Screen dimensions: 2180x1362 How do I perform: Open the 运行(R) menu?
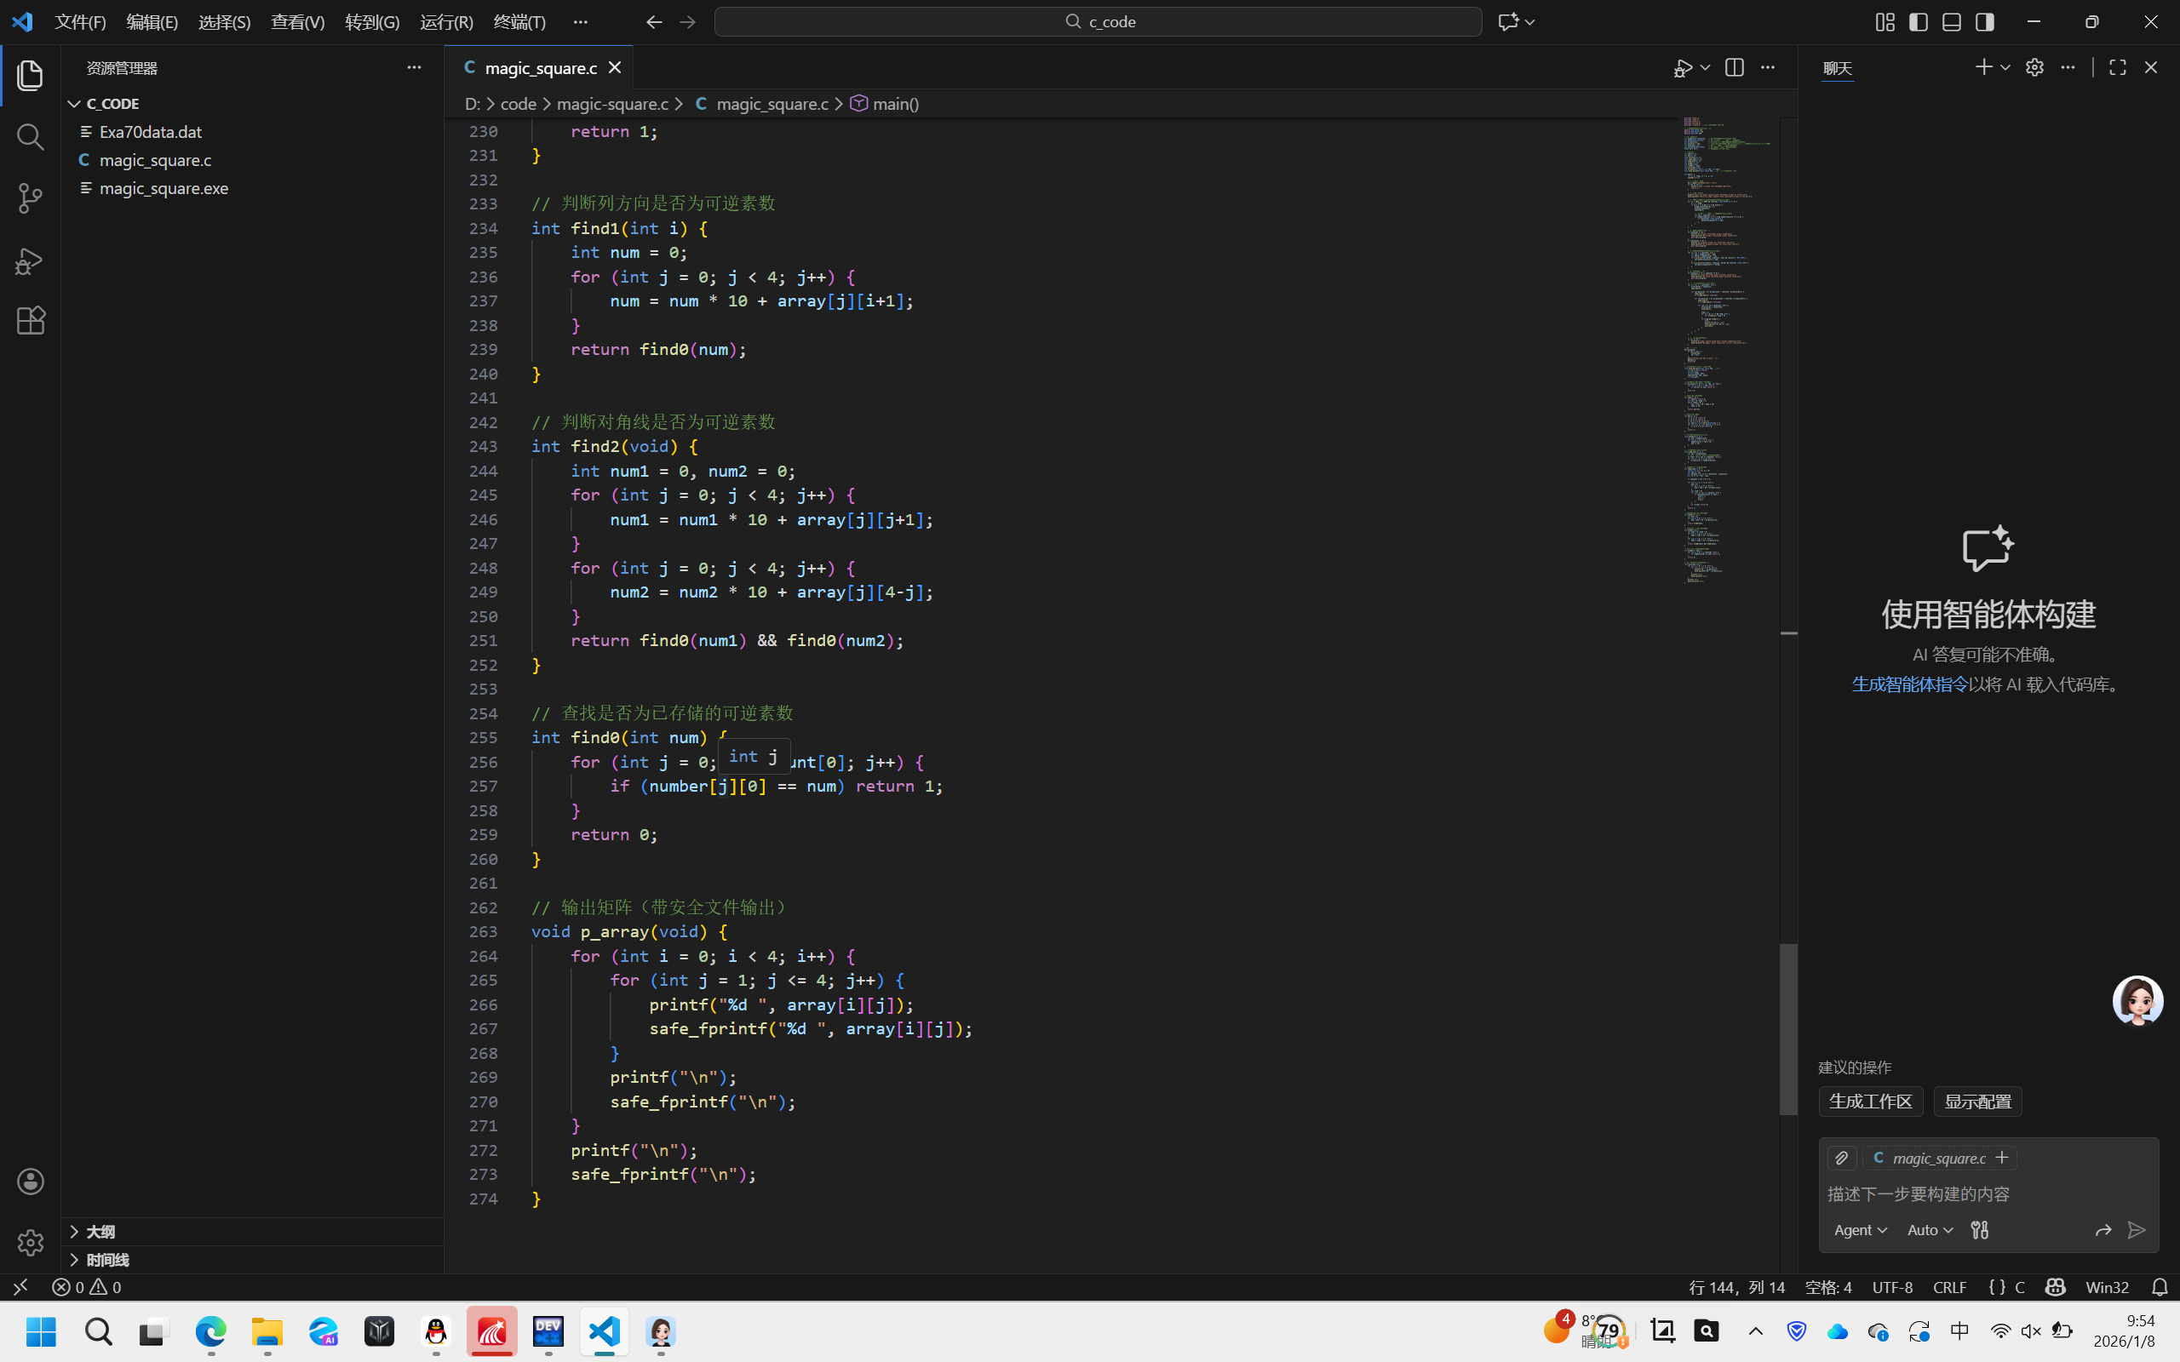[x=446, y=21]
